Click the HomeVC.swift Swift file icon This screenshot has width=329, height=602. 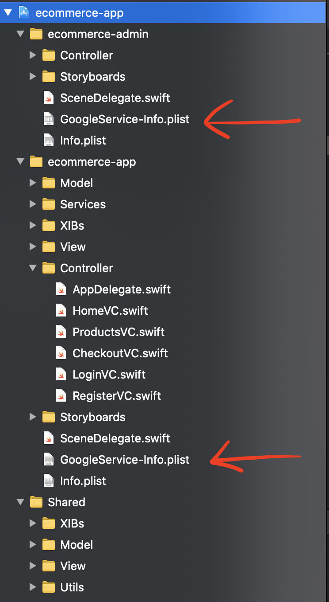point(61,311)
